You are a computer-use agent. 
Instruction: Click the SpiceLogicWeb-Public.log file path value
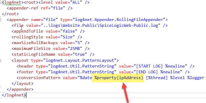coord(101,25)
